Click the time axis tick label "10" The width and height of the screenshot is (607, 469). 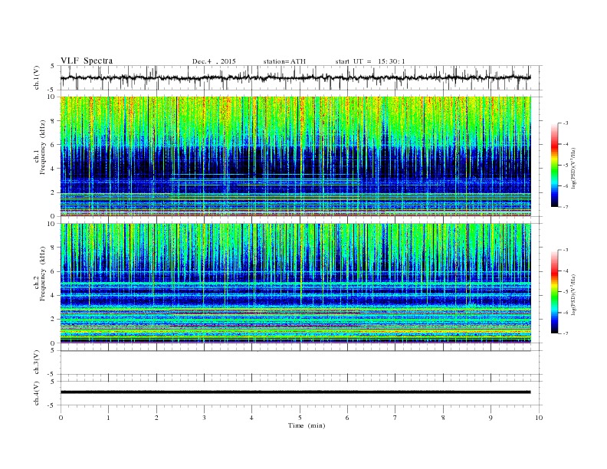pyautogui.click(x=539, y=418)
